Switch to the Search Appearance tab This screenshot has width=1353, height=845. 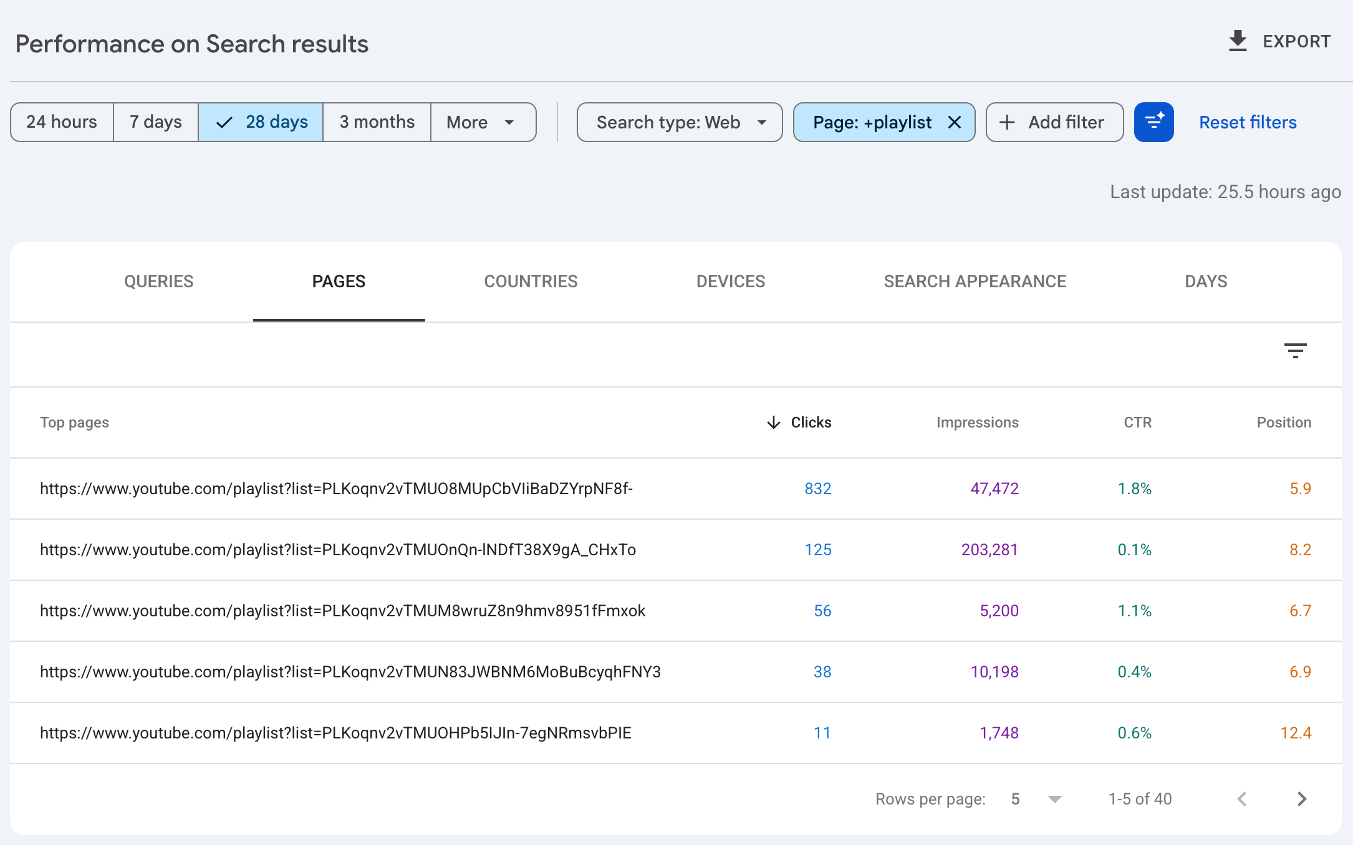(975, 282)
